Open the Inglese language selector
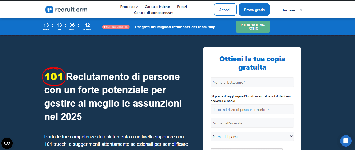The height and width of the screenshot is (150, 355). (292, 10)
